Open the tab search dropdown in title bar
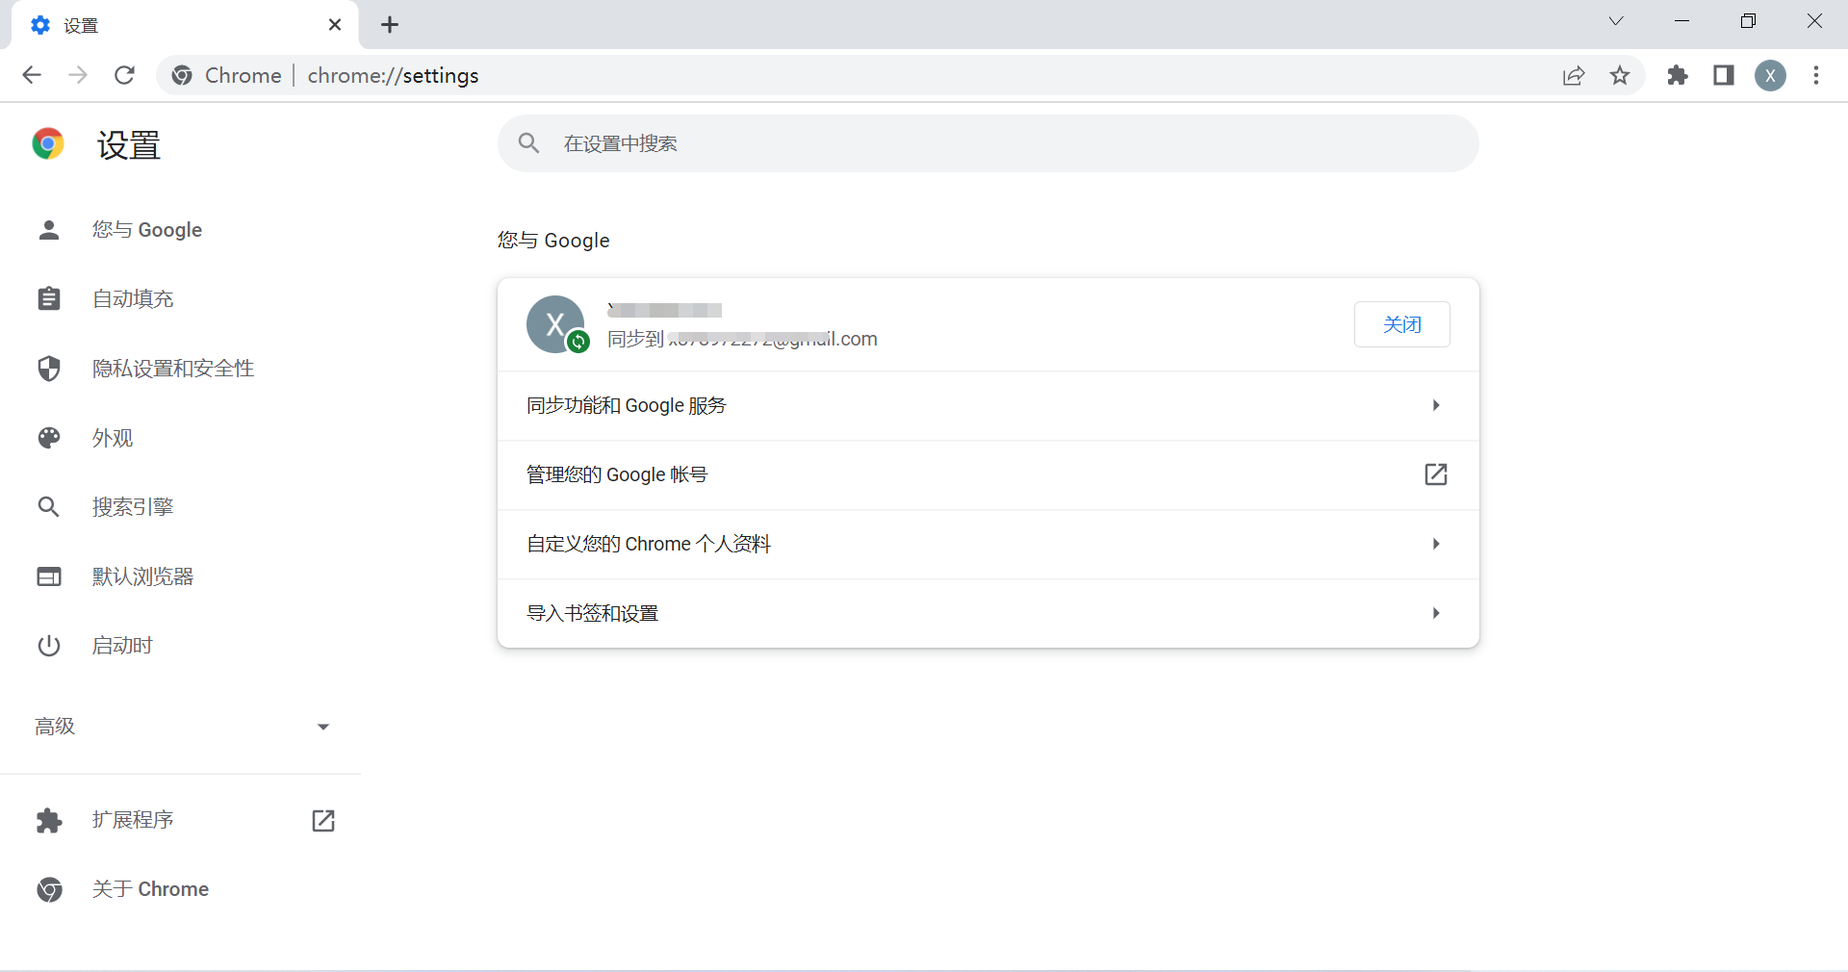Screen dimensions: 1848x972 click(1616, 21)
